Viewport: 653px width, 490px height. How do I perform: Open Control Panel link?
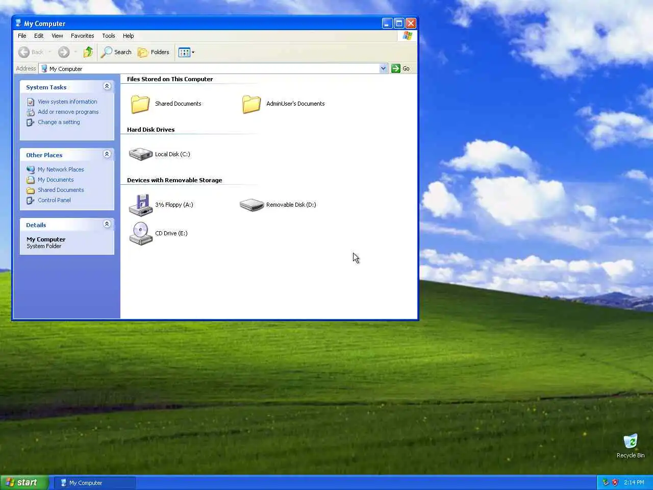click(54, 200)
